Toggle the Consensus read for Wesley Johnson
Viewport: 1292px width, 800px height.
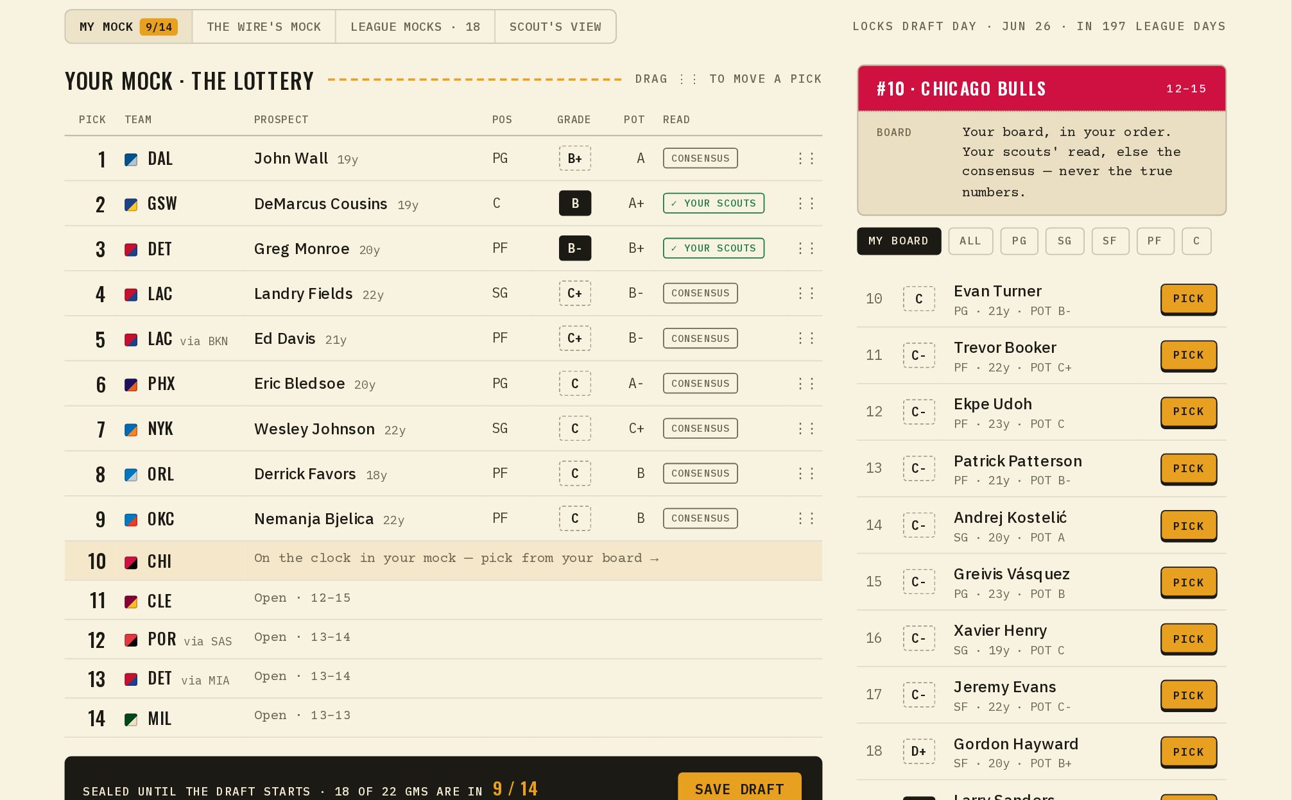[x=700, y=429]
